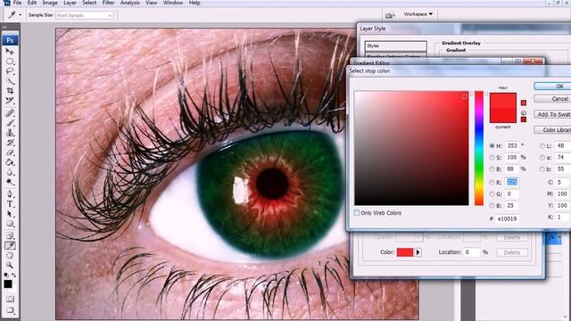Select the Lab 'a' radio button

(542, 157)
